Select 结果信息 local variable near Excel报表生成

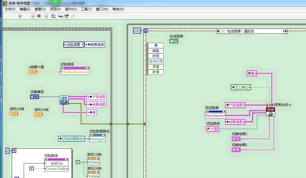coord(235,122)
